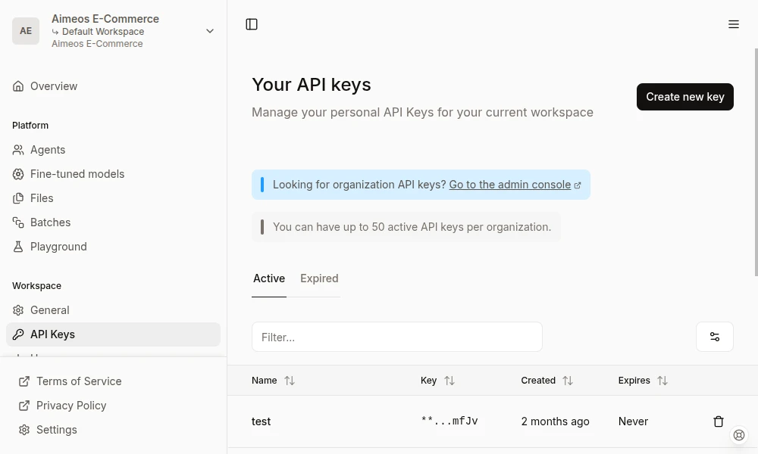Click the Filter input field
The width and height of the screenshot is (758, 454).
click(x=396, y=337)
